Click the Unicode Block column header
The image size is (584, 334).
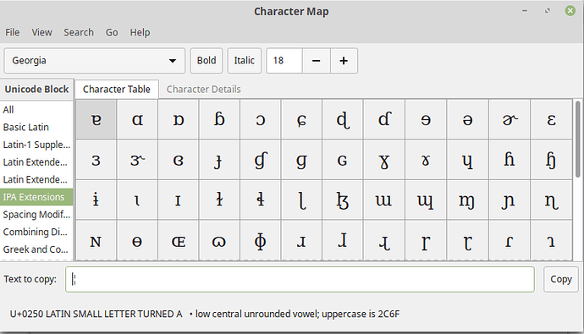click(36, 90)
